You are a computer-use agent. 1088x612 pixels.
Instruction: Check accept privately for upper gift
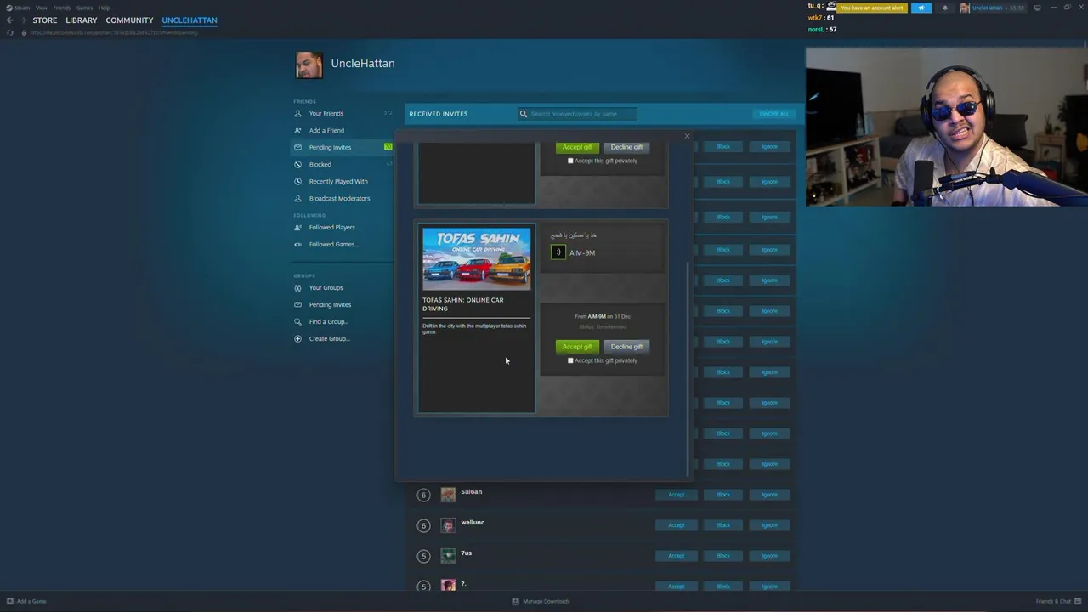click(570, 161)
